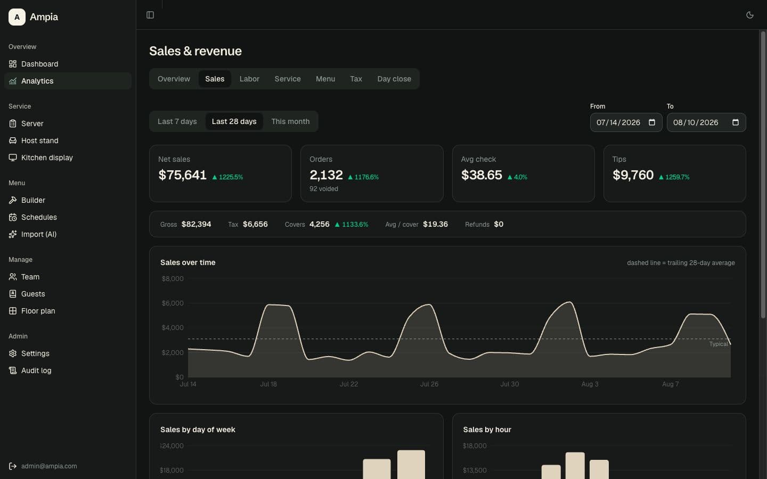Click the Floor plan grid icon
The height and width of the screenshot is (479, 767).
pos(13,311)
